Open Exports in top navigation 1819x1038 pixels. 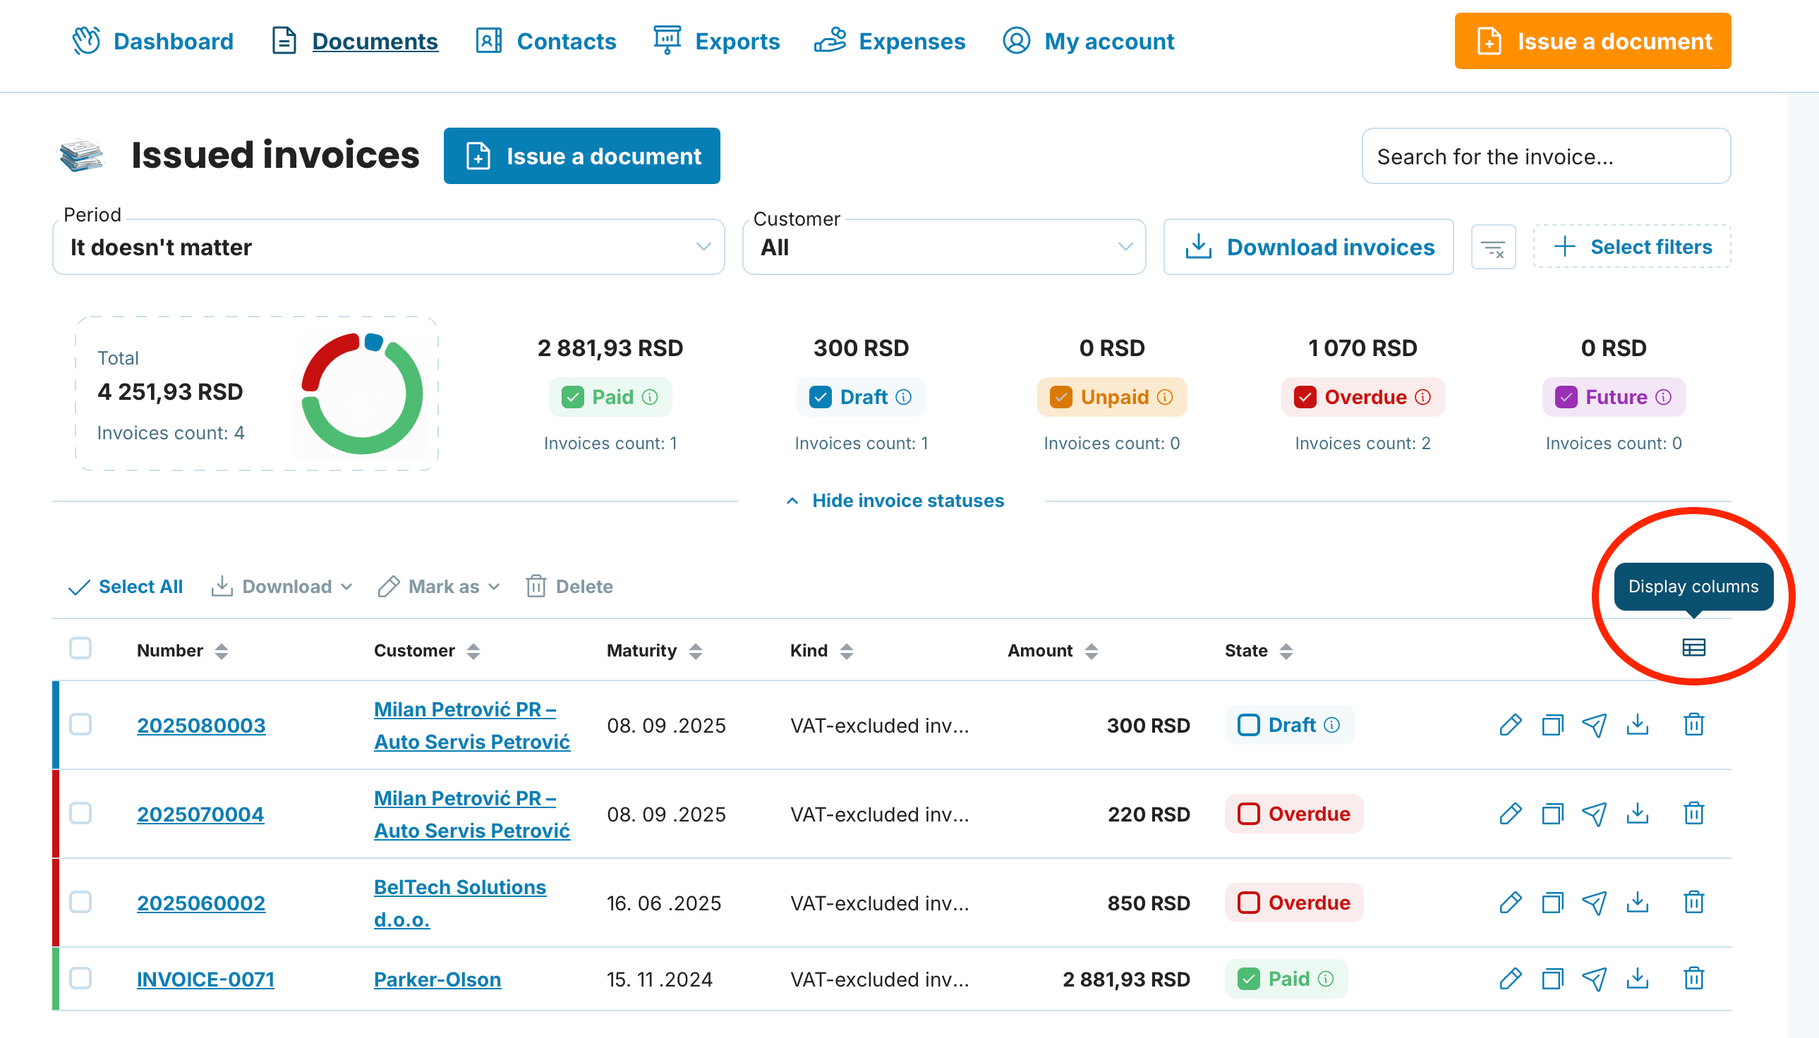[x=716, y=42]
